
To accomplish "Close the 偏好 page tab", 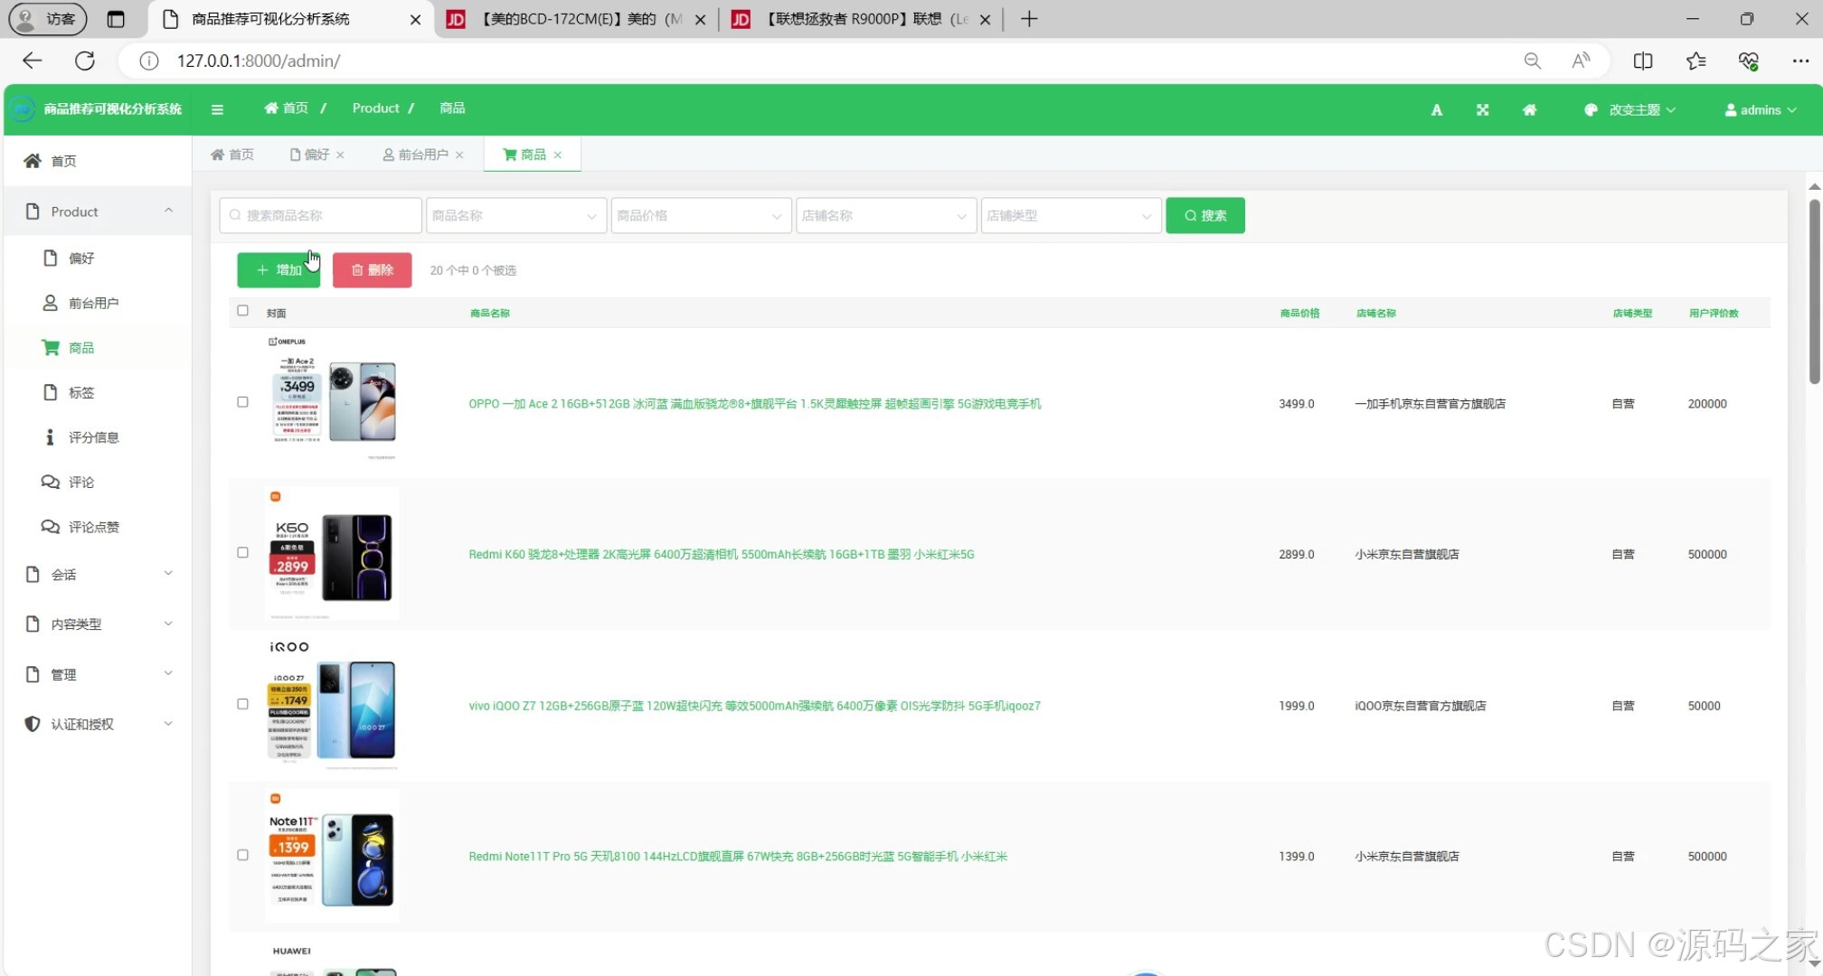I will (340, 155).
